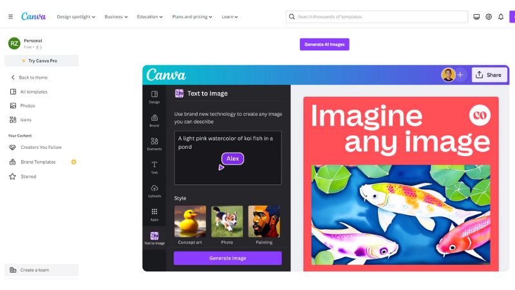This screenshot has height=290, width=515.
Task: Expand the Design spotlight dropdown
Action: pyautogui.click(x=76, y=17)
